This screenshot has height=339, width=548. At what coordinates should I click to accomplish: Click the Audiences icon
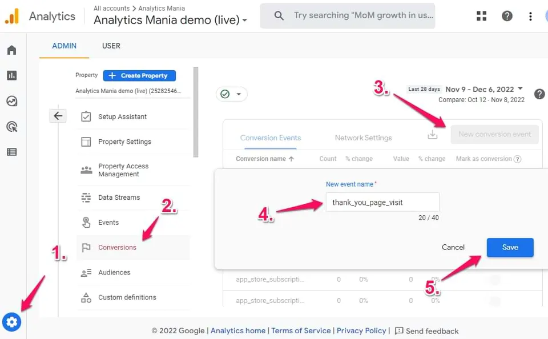(x=86, y=272)
